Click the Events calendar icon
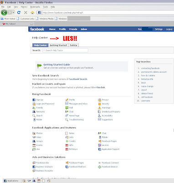 click(34, 145)
